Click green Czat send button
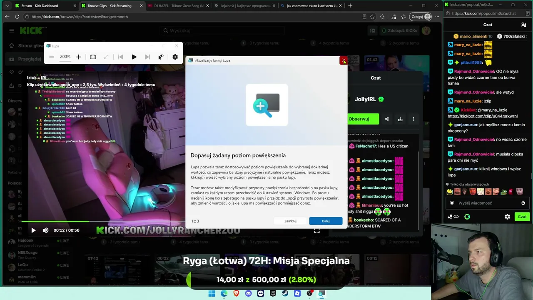The height and width of the screenshot is (300, 533). [x=522, y=217]
